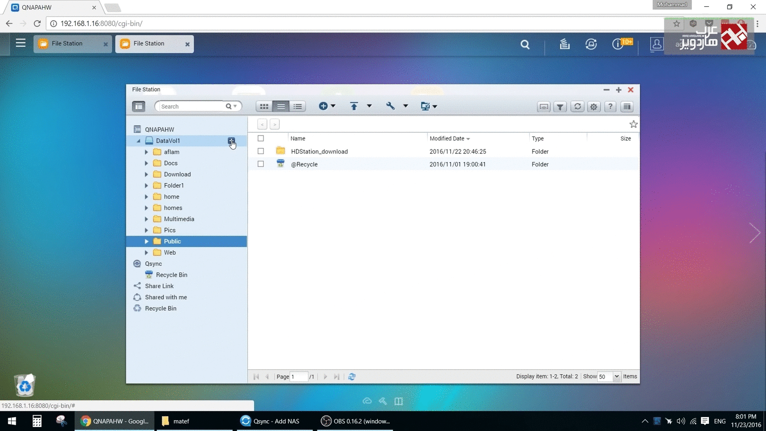Click the search magnifier in Search box
The height and width of the screenshot is (431, 766).
point(229,106)
